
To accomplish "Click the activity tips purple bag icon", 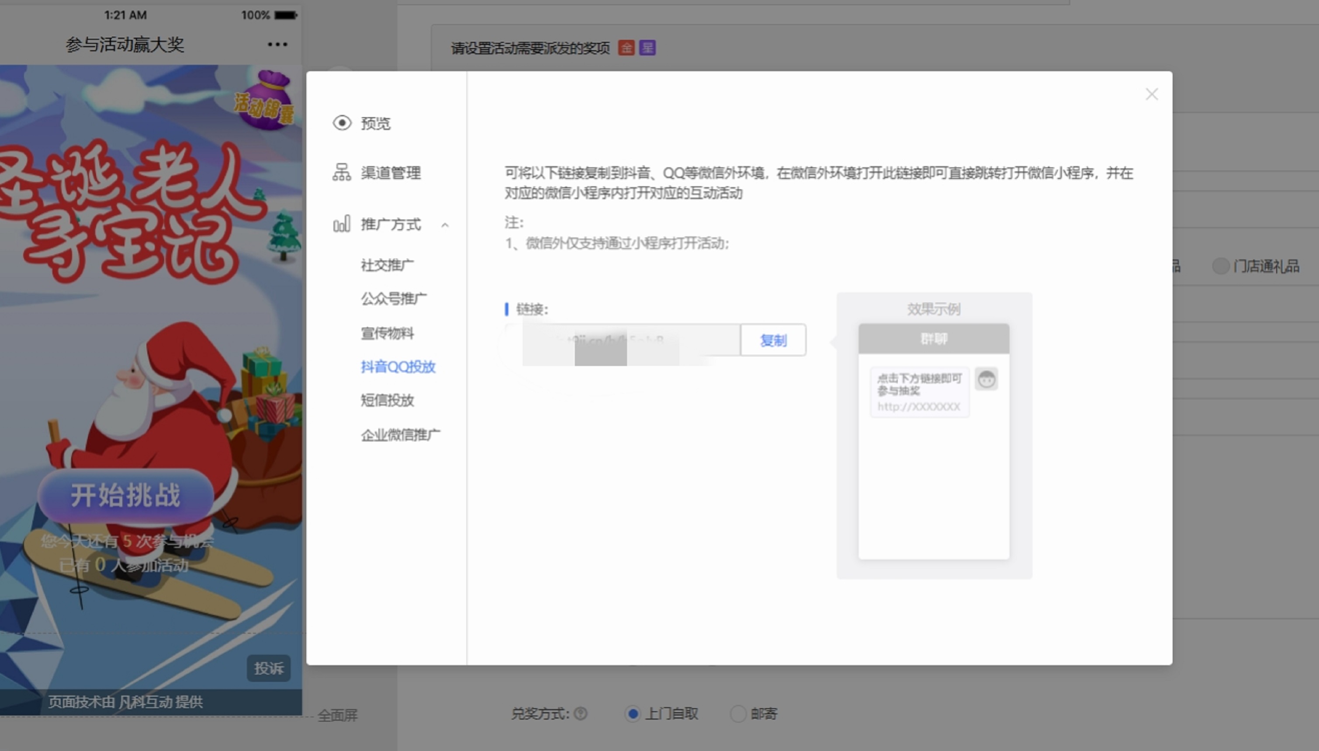I will tap(267, 101).
